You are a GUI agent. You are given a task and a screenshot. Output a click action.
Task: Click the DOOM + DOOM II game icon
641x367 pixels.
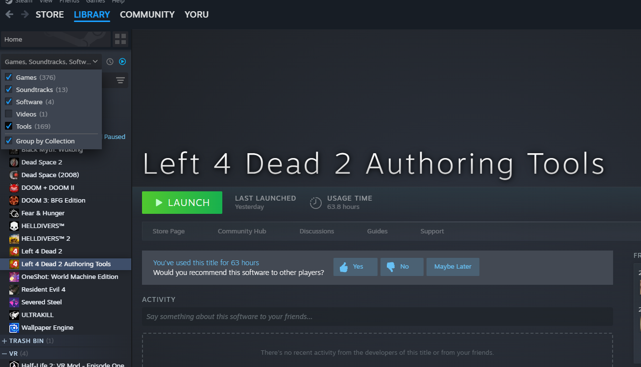click(x=14, y=188)
